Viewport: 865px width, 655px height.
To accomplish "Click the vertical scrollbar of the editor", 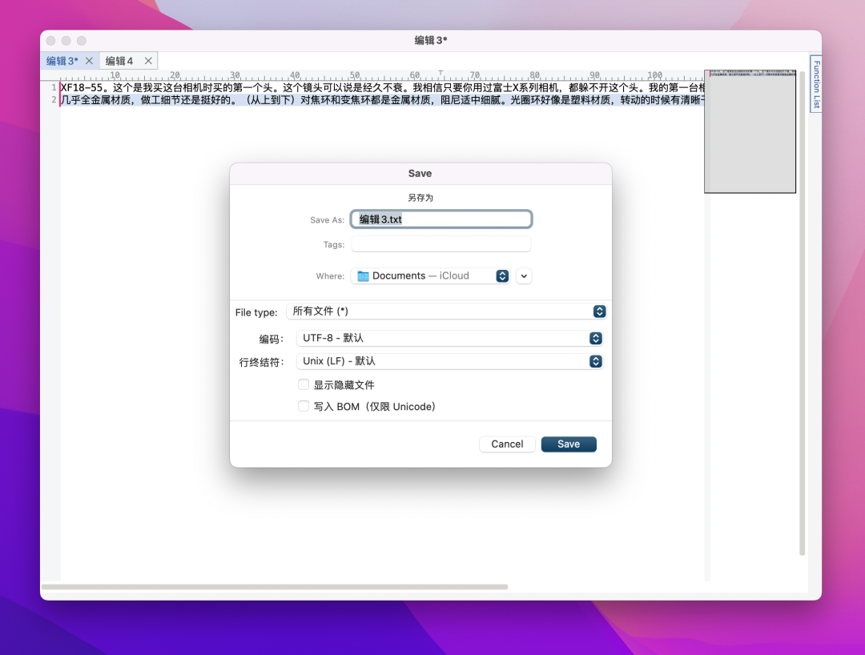I will pos(802,312).
